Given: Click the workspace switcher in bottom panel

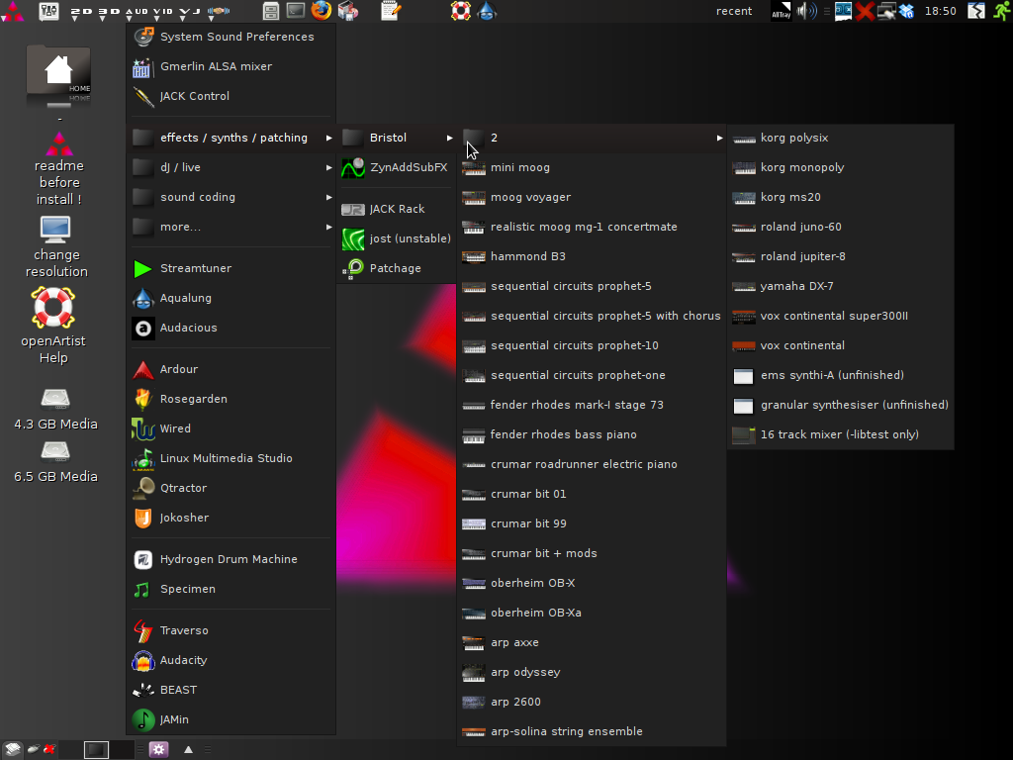Looking at the screenshot, I should point(96,750).
